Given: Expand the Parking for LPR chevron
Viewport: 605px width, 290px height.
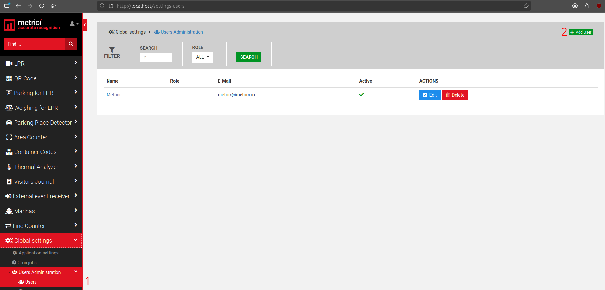Looking at the screenshot, I should pyautogui.click(x=76, y=92).
